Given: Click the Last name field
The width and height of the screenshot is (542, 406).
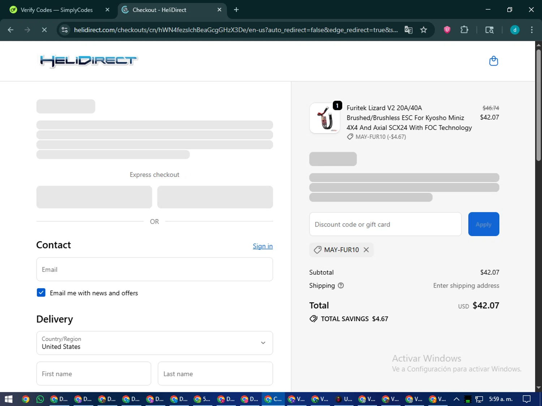Looking at the screenshot, I should (215, 374).
